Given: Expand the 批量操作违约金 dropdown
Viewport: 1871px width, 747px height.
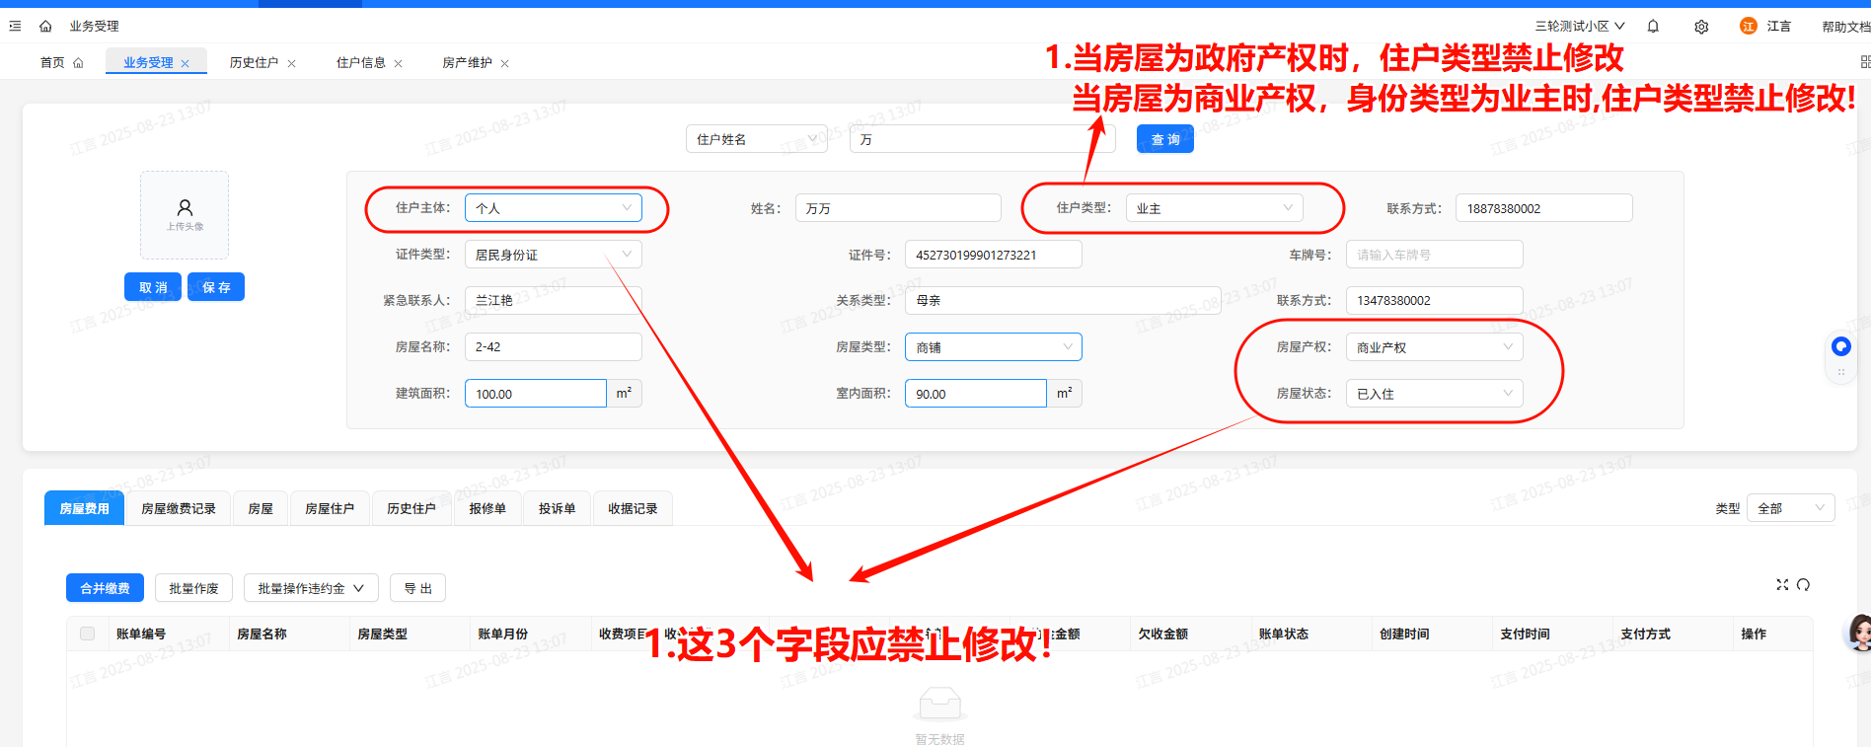Looking at the screenshot, I should click(x=310, y=588).
